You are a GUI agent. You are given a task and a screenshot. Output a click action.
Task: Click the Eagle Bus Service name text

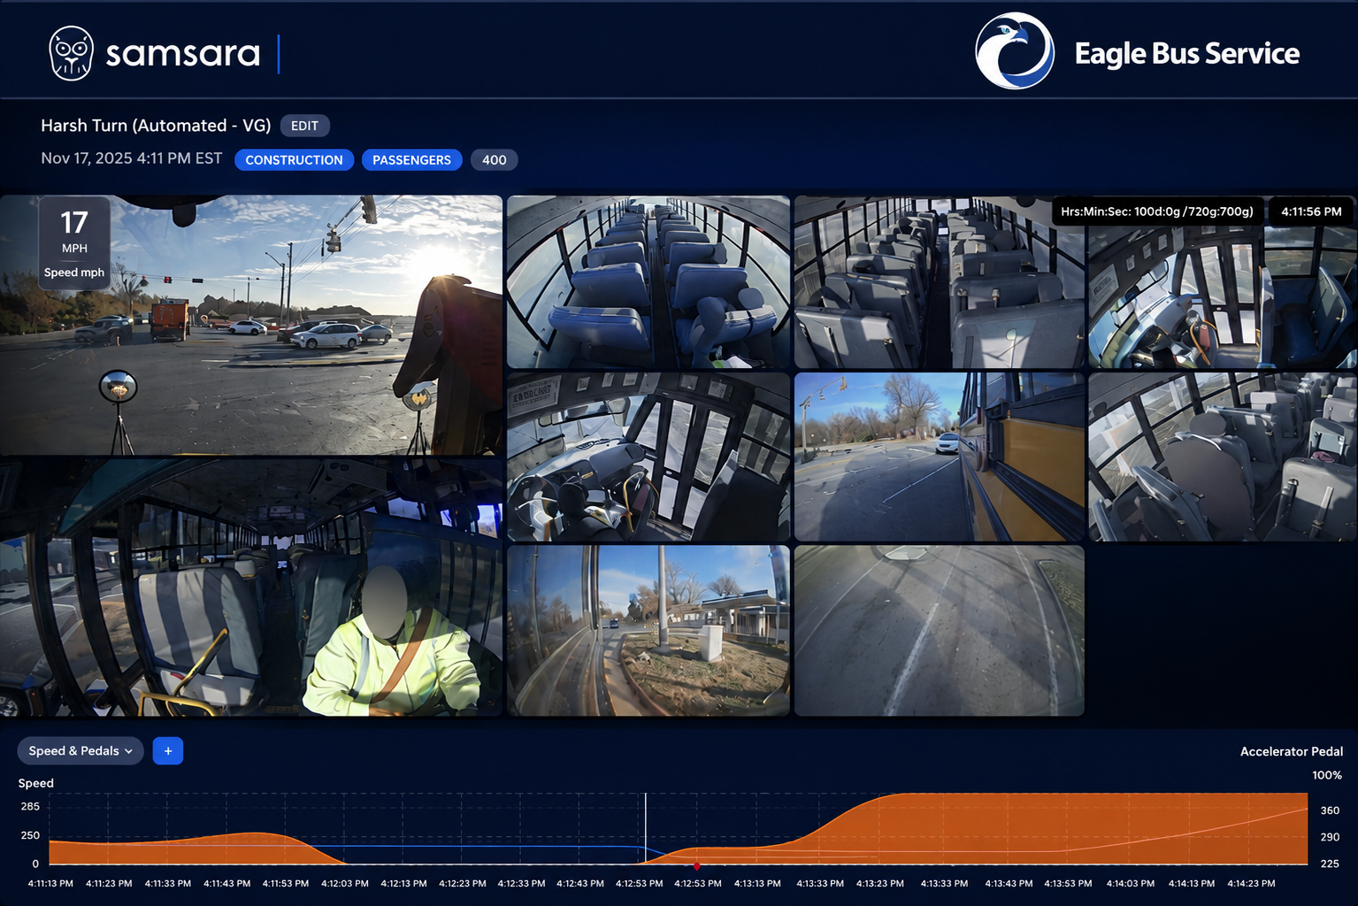click(x=1187, y=53)
